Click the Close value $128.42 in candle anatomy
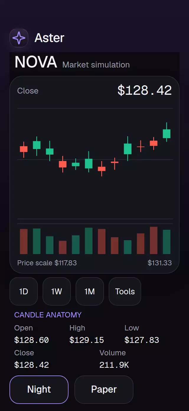This screenshot has height=411, width=189. tap(32, 365)
